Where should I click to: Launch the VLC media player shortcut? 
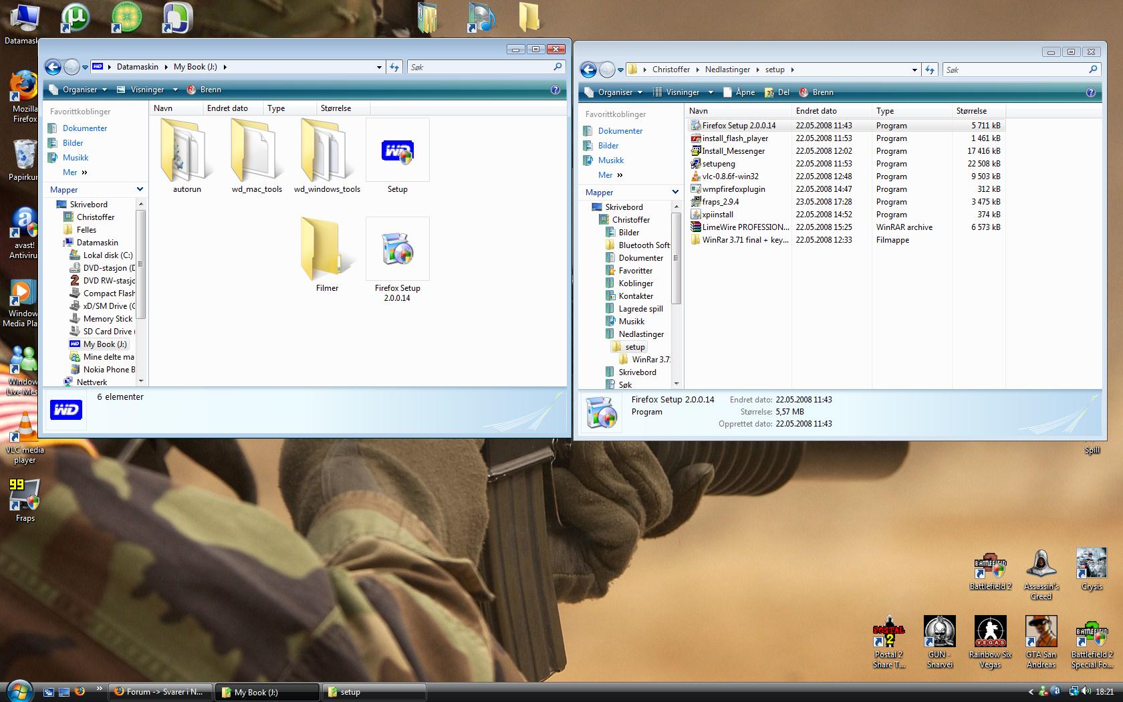click(x=25, y=438)
